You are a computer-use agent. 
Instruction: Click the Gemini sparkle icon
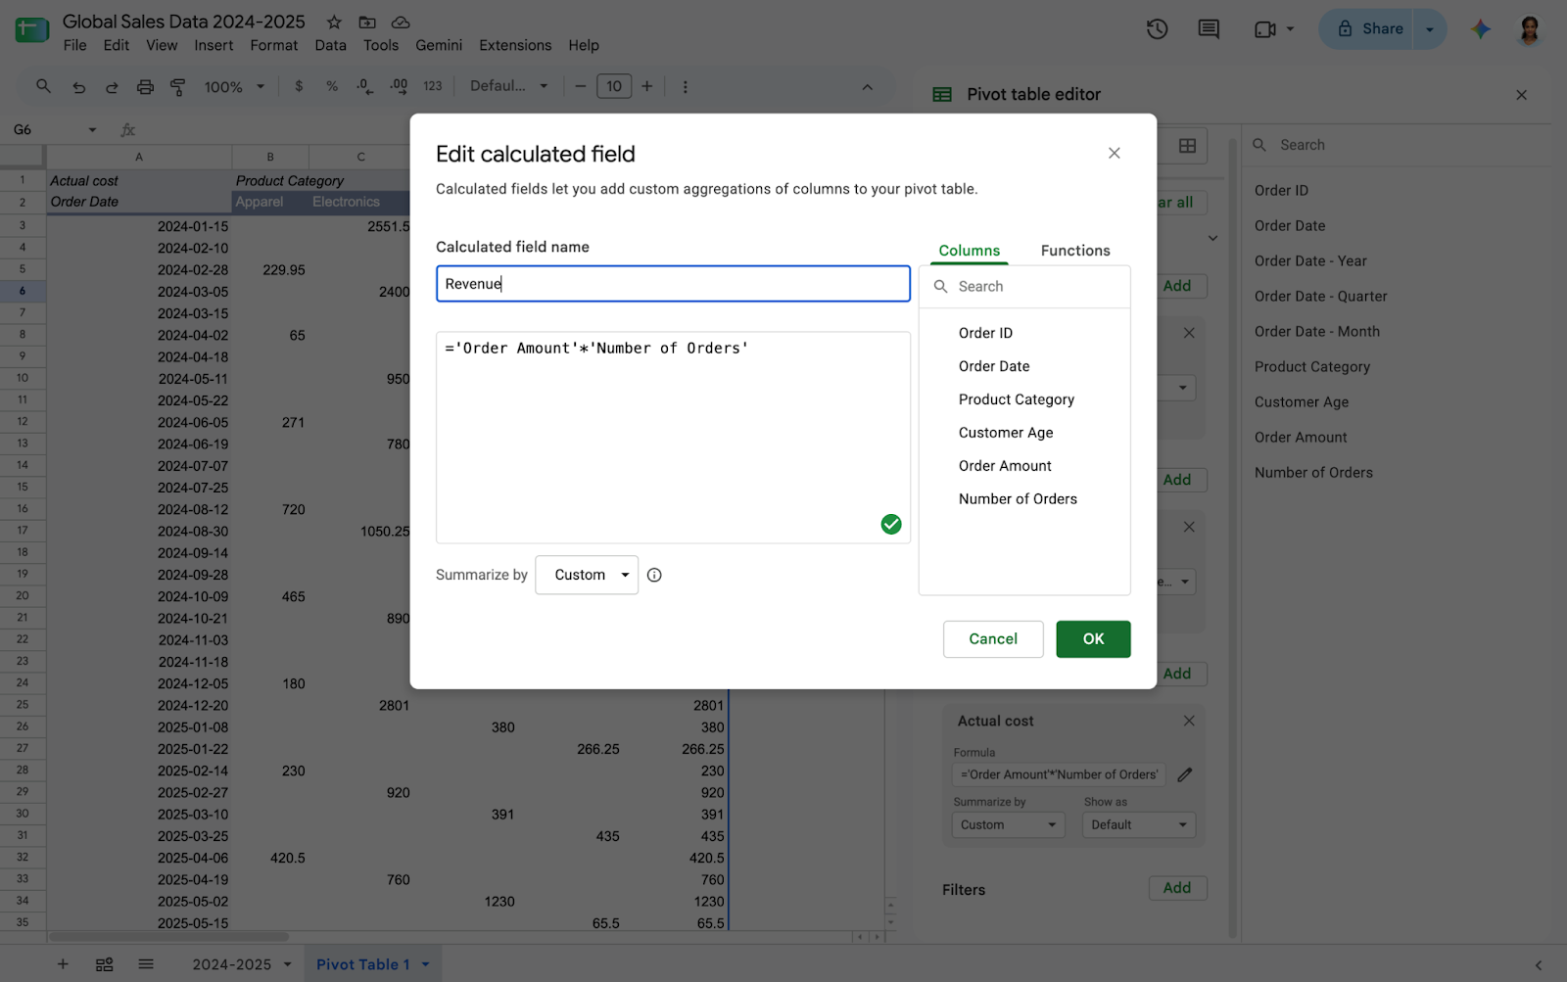1481,29
